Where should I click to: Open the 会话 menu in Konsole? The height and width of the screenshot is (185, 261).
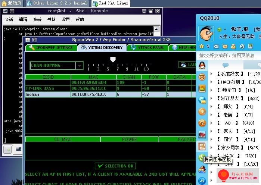coord(9,19)
